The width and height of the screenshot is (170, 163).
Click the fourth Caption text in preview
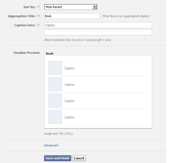pyautogui.click(x=69, y=117)
